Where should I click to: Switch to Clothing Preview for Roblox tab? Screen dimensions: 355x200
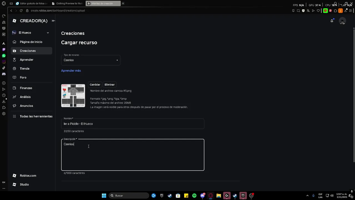click(68, 4)
